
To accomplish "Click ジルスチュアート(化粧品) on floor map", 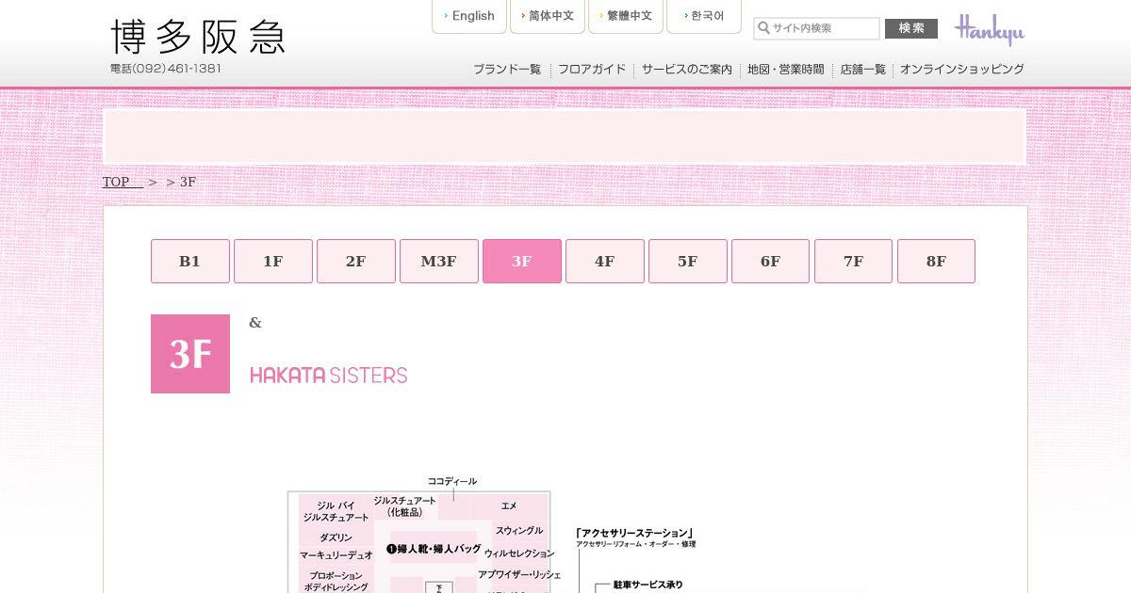I will [404, 506].
